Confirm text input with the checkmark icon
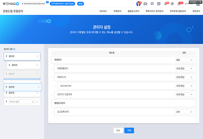Image resolution: width=203 pixels, height=139 pixels. tap(32, 102)
